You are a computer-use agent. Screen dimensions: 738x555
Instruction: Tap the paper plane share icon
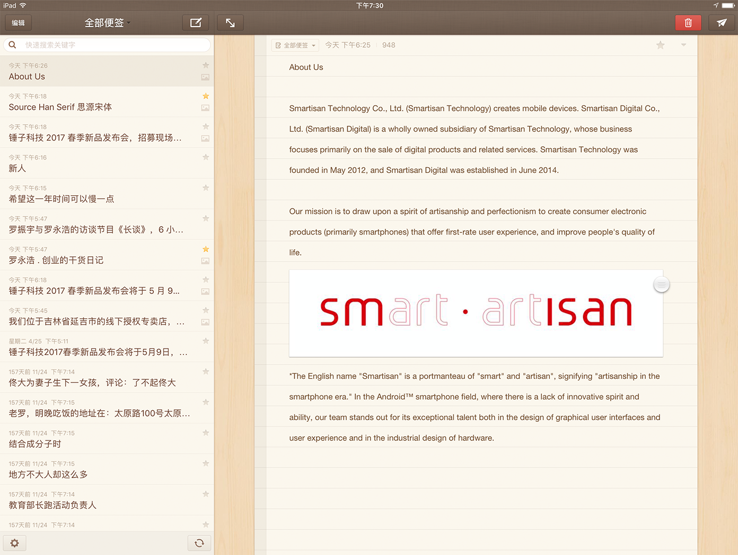point(722,23)
